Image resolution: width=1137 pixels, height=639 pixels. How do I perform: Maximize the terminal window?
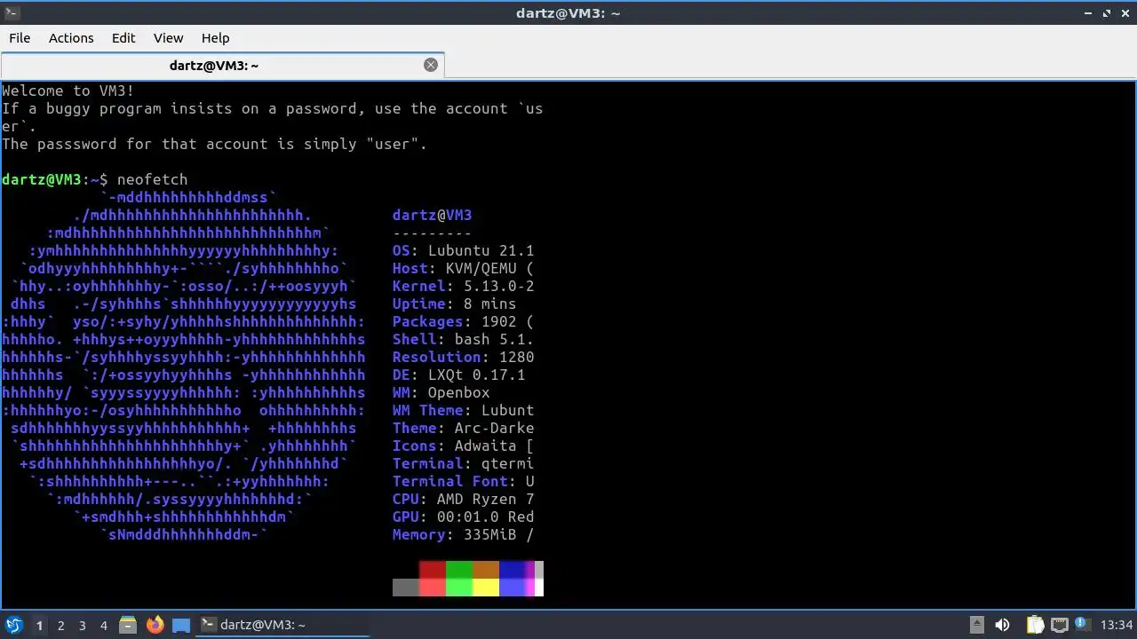click(1107, 12)
